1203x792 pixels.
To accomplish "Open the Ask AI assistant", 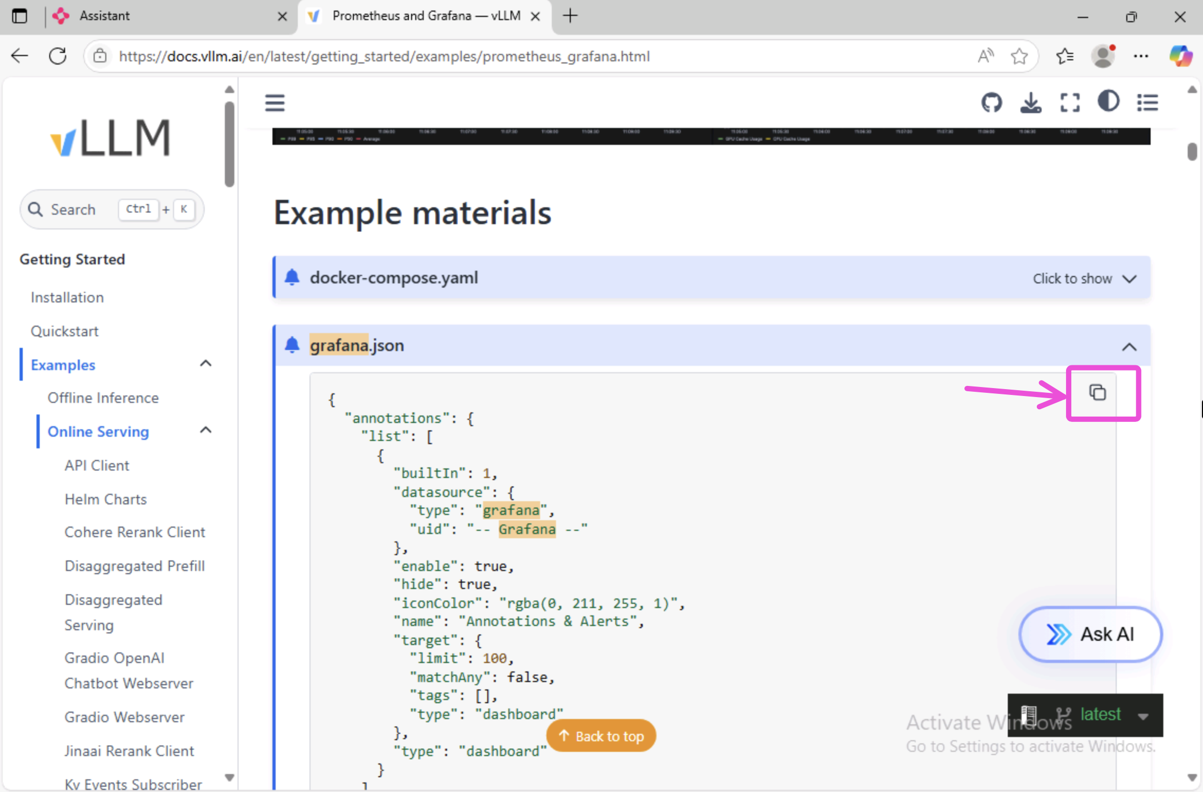I will (x=1090, y=634).
